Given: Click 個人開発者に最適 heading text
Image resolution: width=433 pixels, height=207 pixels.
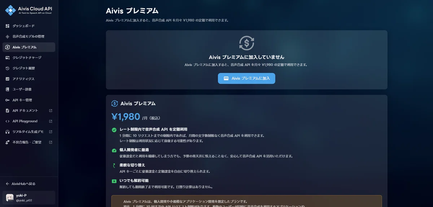Looking at the screenshot, I should [134, 150].
